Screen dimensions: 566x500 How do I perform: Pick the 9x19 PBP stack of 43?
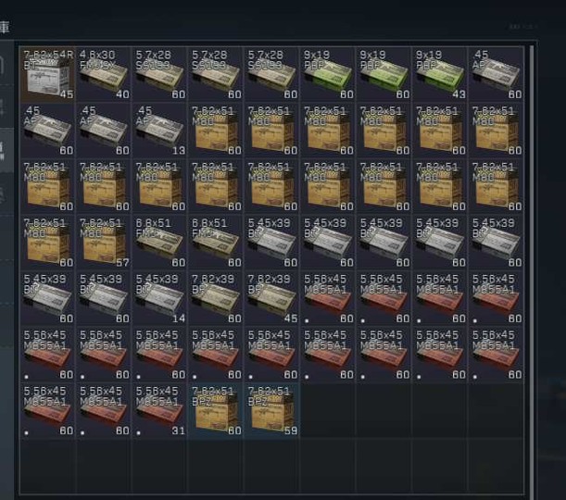pyautogui.click(x=440, y=74)
